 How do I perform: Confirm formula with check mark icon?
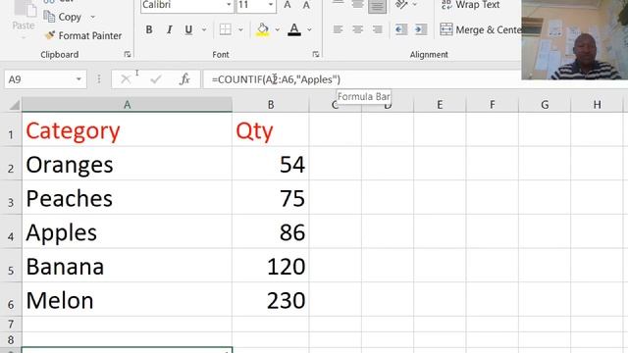pyautogui.click(x=155, y=79)
